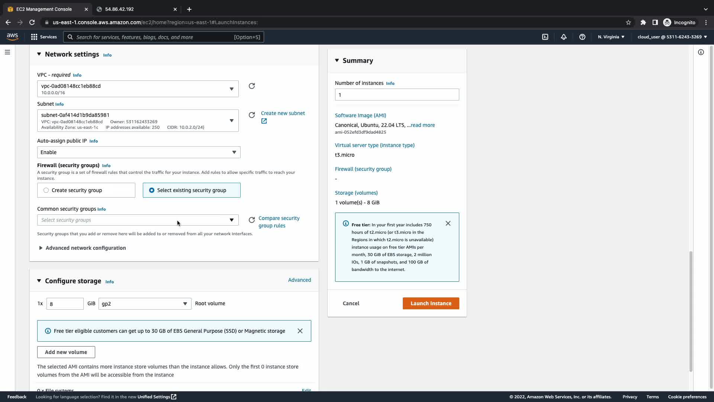Click the root volume size field
This screenshot has width=714, height=402.
tap(65, 304)
